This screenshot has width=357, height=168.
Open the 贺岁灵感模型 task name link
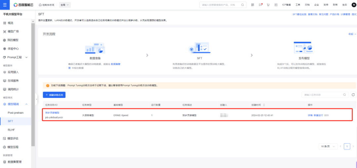tap(52, 113)
